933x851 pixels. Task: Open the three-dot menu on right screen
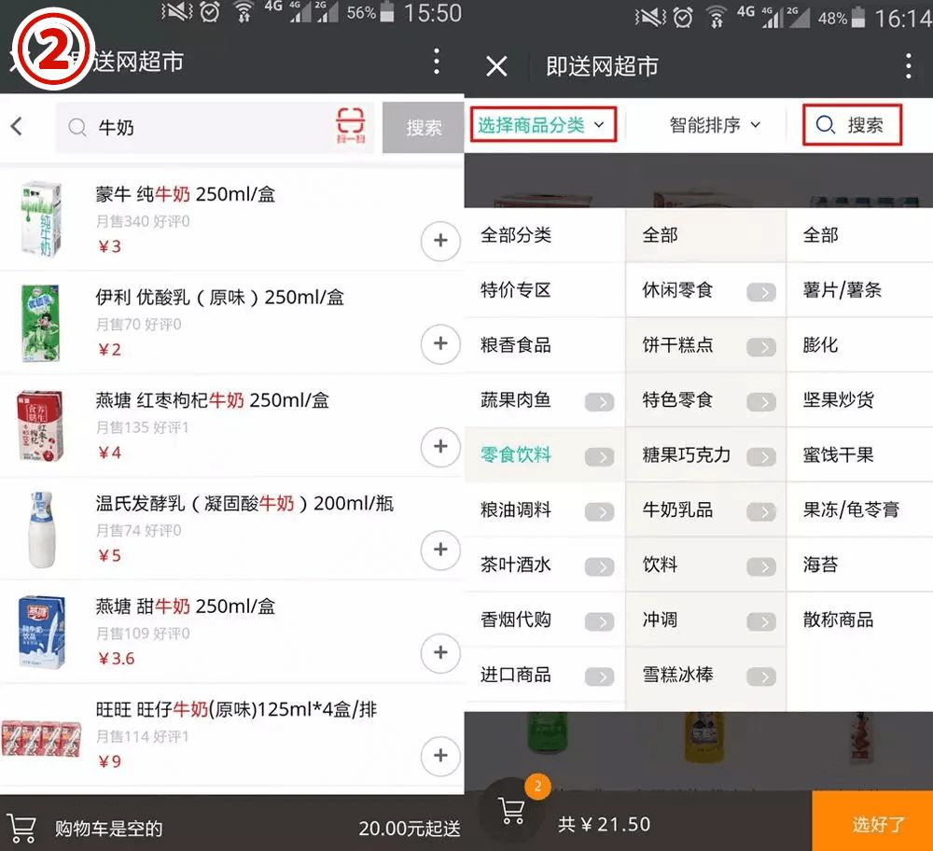[908, 65]
